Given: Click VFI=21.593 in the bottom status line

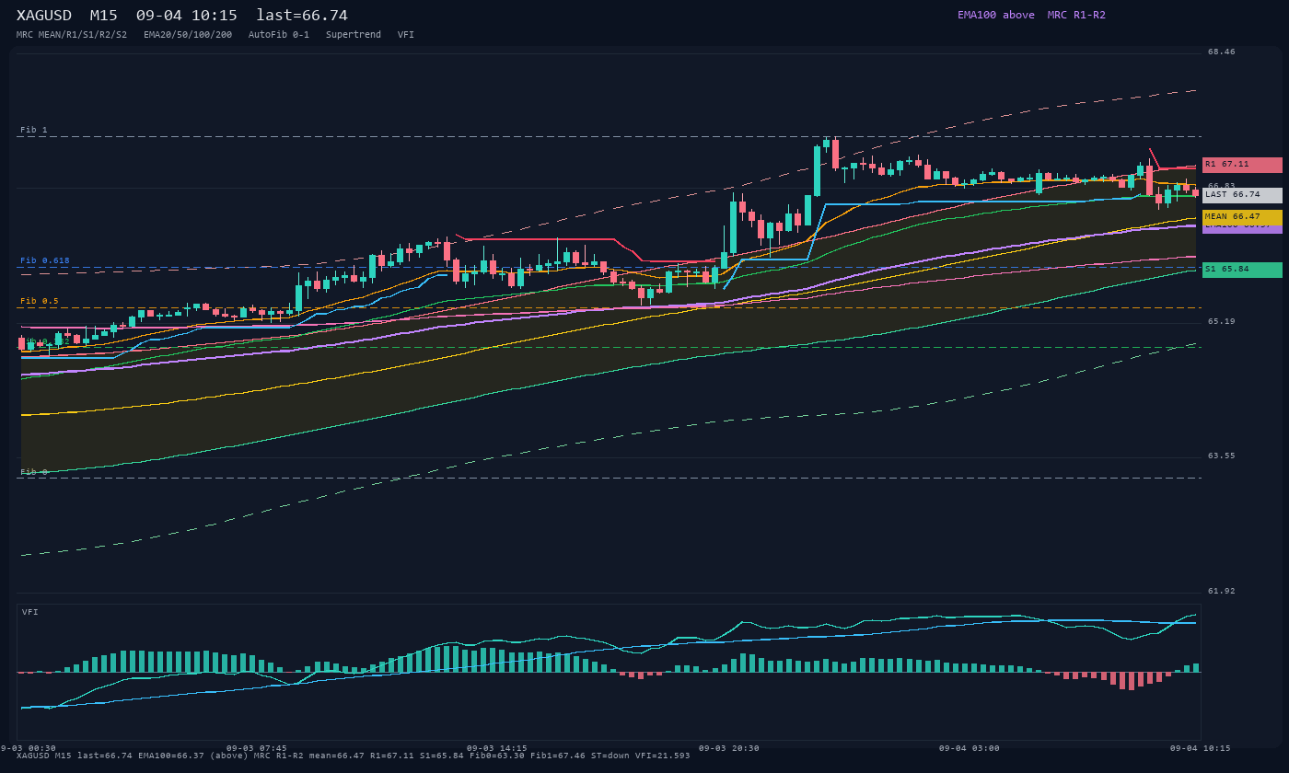Looking at the screenshot, I should 663,756.
